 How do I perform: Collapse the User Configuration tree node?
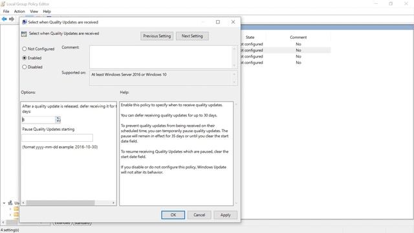coord(5,203)
